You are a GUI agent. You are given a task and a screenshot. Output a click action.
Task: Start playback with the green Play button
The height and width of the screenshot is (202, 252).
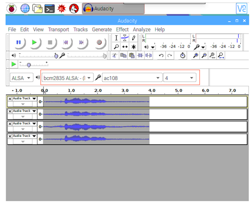(x=34, y=42)
